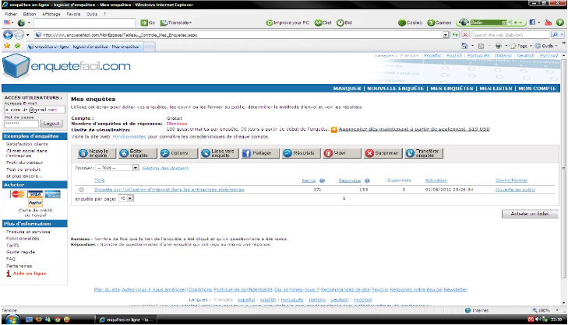Click the Éditer enquête button
The image size is (568, 325).
point(138,153)
